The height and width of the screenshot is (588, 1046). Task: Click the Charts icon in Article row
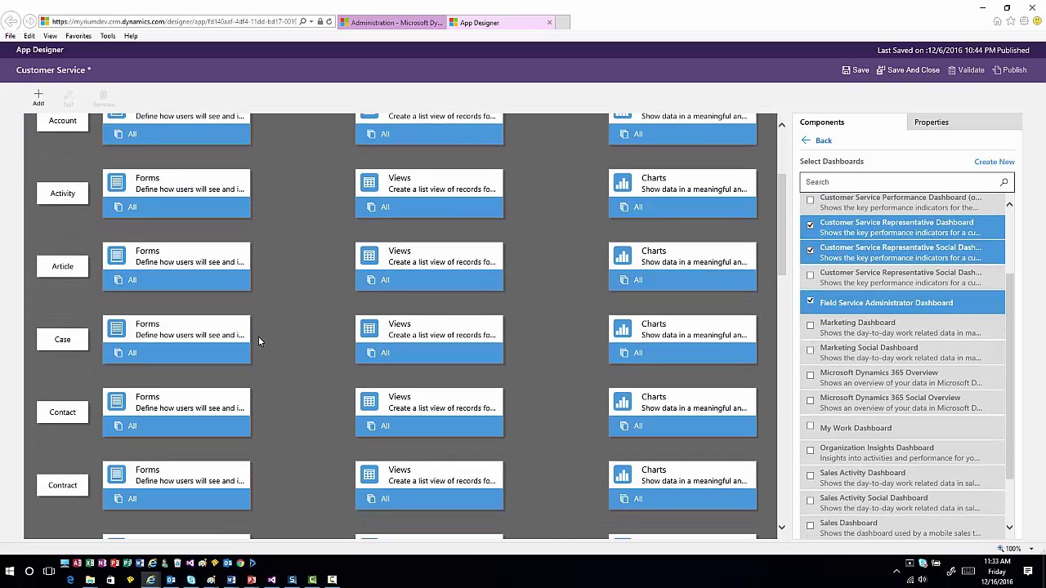[623, 256]
